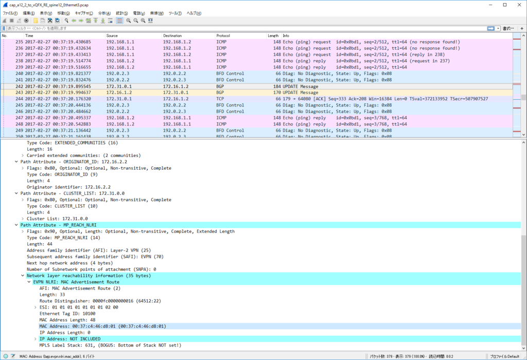The height and width of the screenshot is (360, 527).
Task: Open the 表示(V) menu
Action: tap(46, 13)
